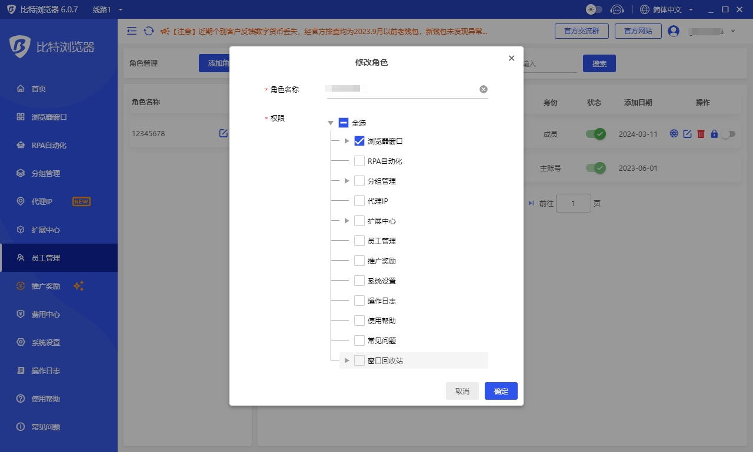Open 操作日志 in the sidebar
753x452 pixels.
tap(59, 370)
